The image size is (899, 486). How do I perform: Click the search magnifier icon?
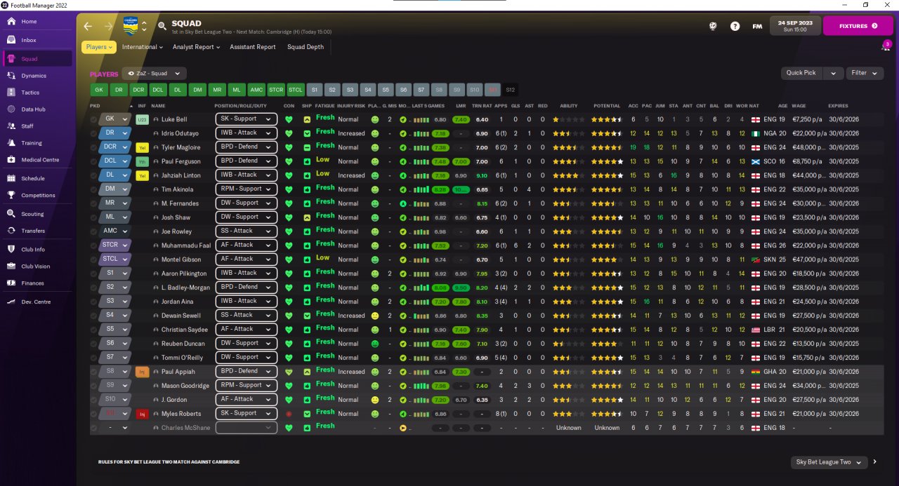pyautogui.click(x=162, y=27)
